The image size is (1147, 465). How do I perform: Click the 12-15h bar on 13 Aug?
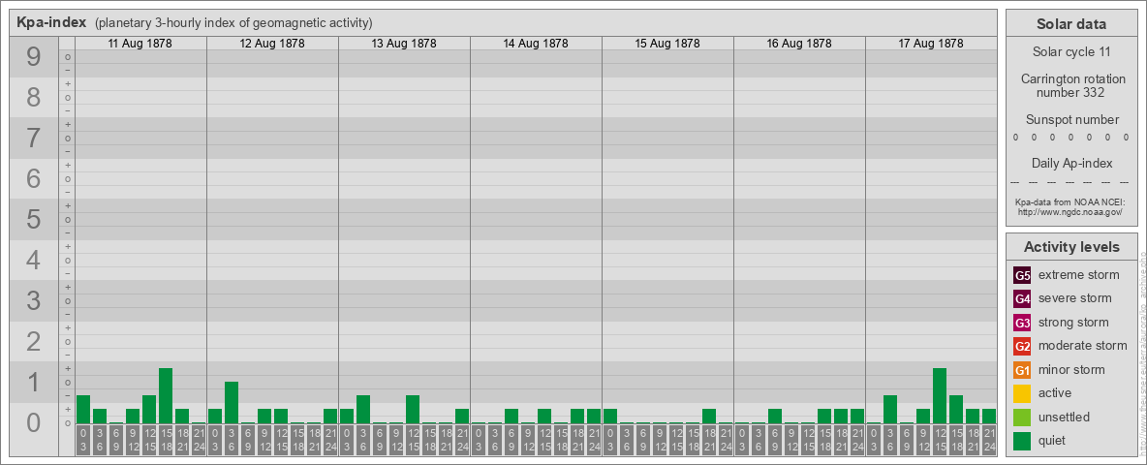pos(413,410)
